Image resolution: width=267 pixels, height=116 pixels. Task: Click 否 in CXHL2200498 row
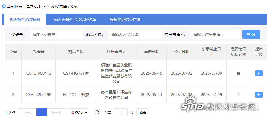[x=239, y=95]
